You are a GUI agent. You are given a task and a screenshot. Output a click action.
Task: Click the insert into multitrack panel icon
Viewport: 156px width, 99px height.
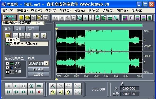22,35
